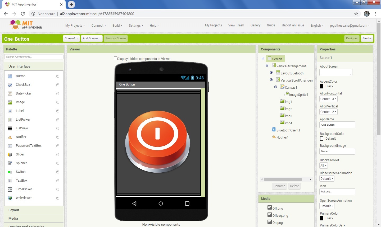Viewport: 381px width, 227px height.
Task: Click the Add Screen button
Action: coord(92,39)
